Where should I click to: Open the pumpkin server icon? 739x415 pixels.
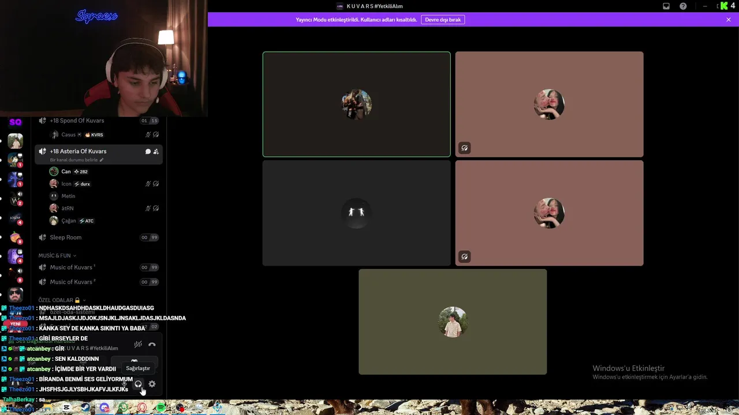[16, 237]
